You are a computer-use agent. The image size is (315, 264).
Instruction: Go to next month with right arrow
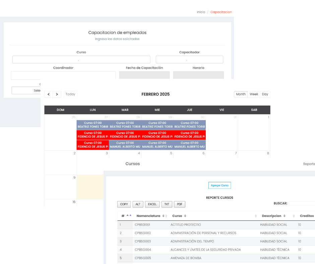tap(57, 94)
